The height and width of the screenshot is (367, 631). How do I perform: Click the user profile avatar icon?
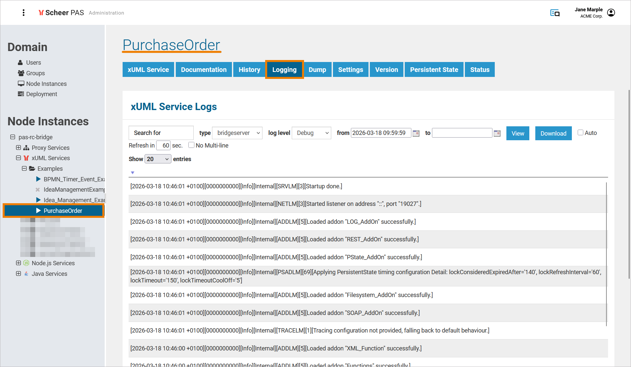pyautogui.click(x=611, y=13)
